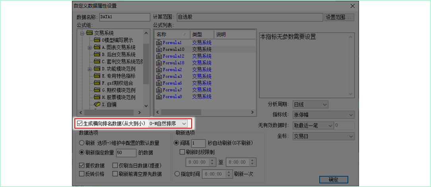Enable 仅刷当日数据(提速) checkbox
Screen dimensions: 431x187
[x=115, y=166]
